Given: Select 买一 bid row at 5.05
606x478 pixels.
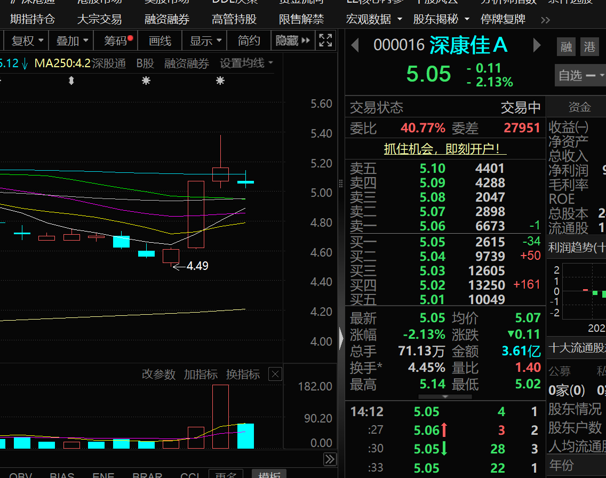Looking at the screenshot, I should (444, 242).
